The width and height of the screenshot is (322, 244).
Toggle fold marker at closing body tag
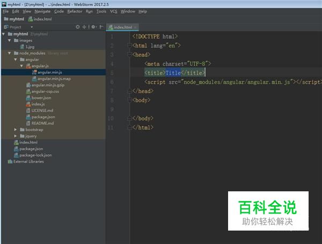click(x=129, y=118)
